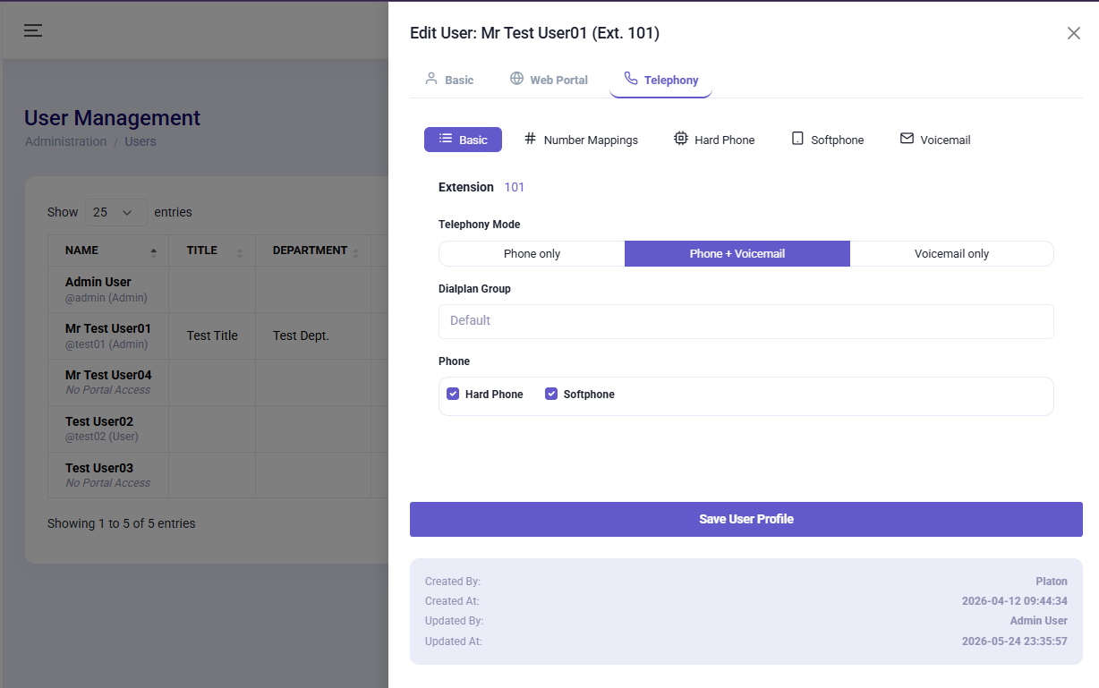Image resolution: width=1099 pixels, height=688 pixels.
Task: Click the list icon in Basic sub-tab
Action: coord(446,139)
